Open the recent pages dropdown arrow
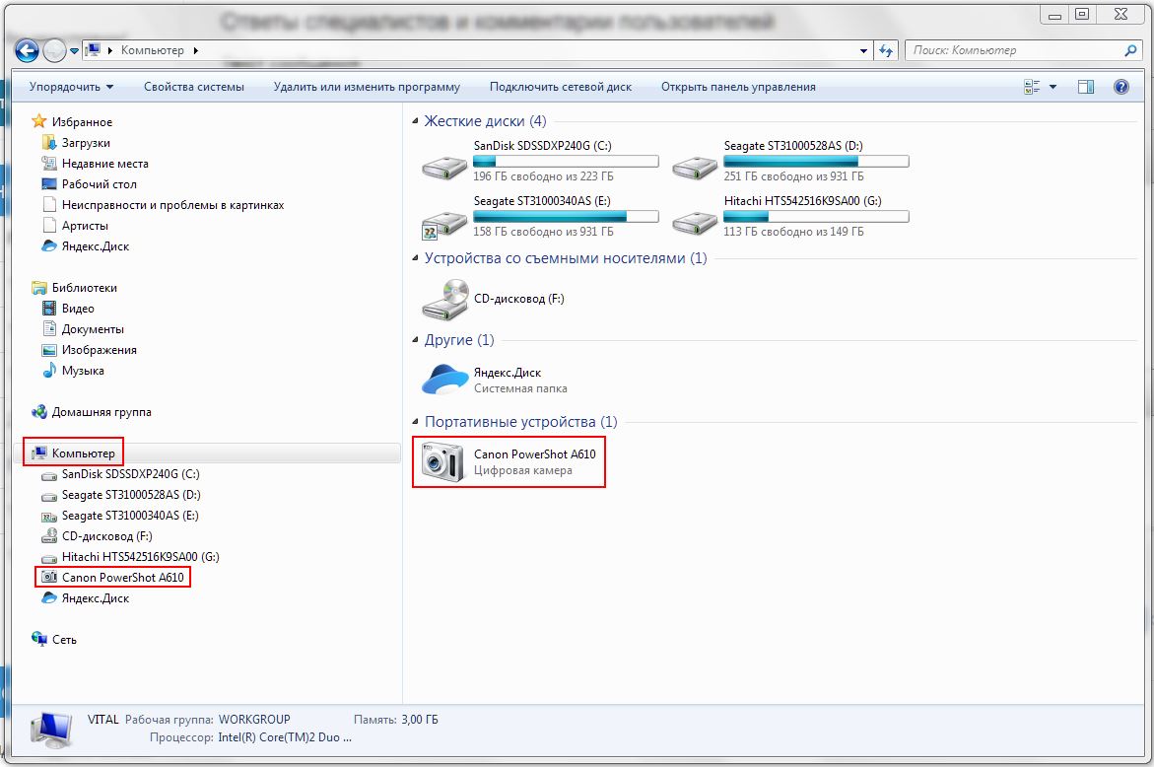This screenshot has height=767, width=1154. pos(74,51)
